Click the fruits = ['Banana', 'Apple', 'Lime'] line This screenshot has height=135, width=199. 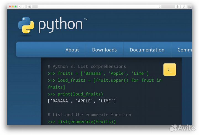pyautogui.click(x=98, y=73)
